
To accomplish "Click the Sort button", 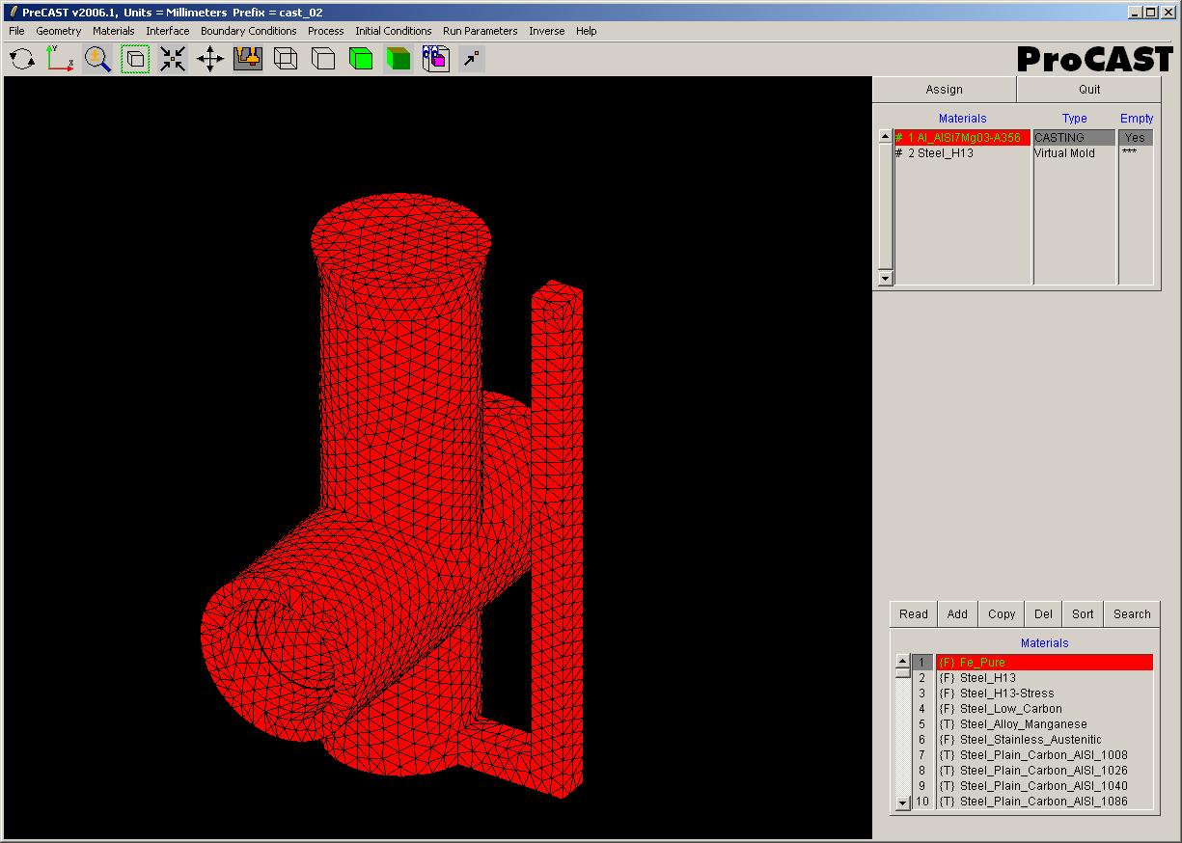I will pyautogui.click(x=1083, y=614).
